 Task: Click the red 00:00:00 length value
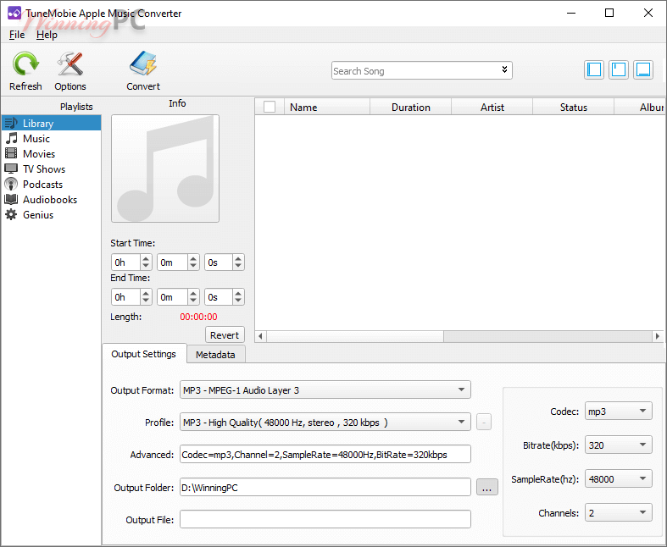[x=198, y=317]
